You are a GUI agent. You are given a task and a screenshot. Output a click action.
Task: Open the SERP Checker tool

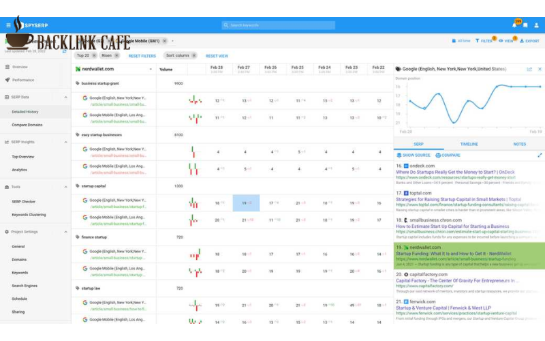[x=24, y=201]
